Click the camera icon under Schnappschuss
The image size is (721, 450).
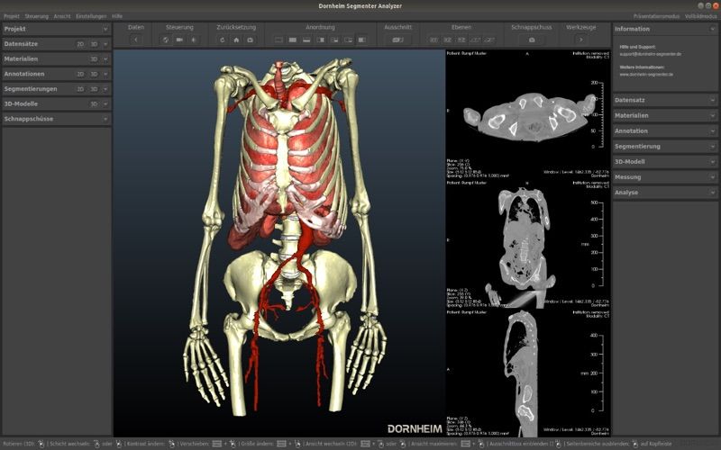point(532,40)
